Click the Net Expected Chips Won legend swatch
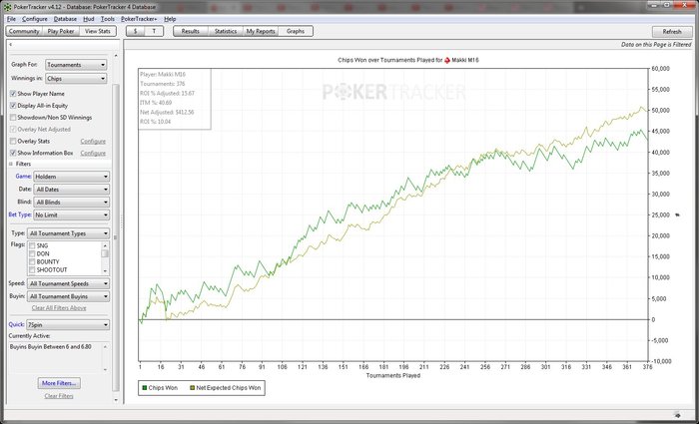The image size is (699, 424). pos(193,388)
